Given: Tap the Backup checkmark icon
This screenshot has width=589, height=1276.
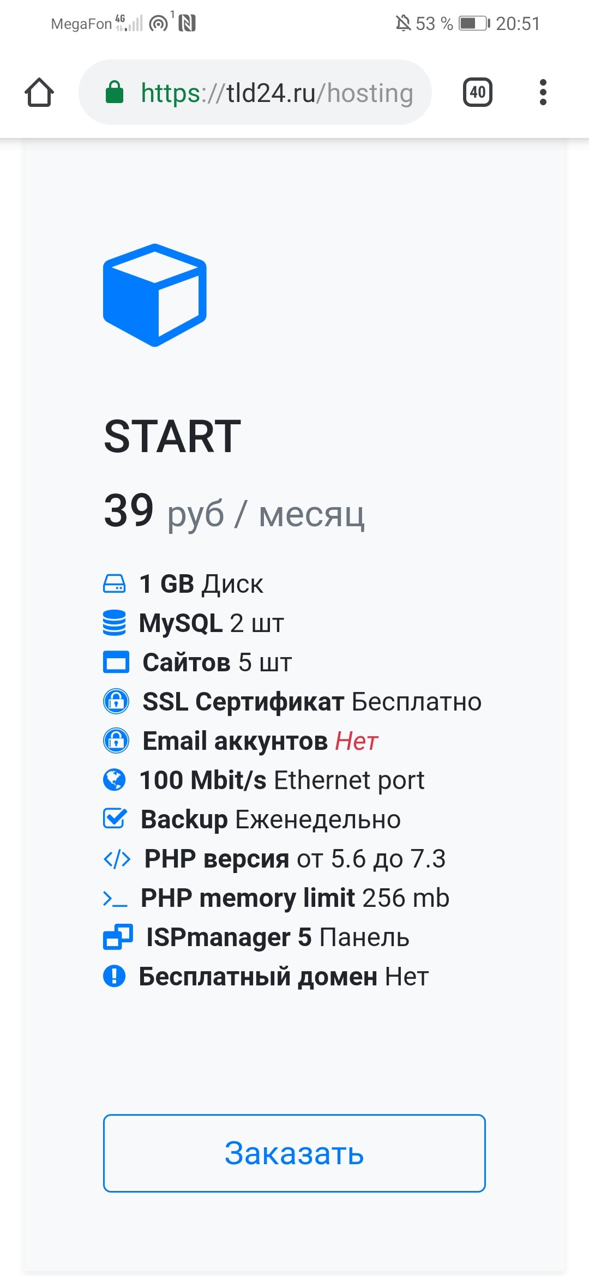Looking at the screenshot, I should 115,818.
